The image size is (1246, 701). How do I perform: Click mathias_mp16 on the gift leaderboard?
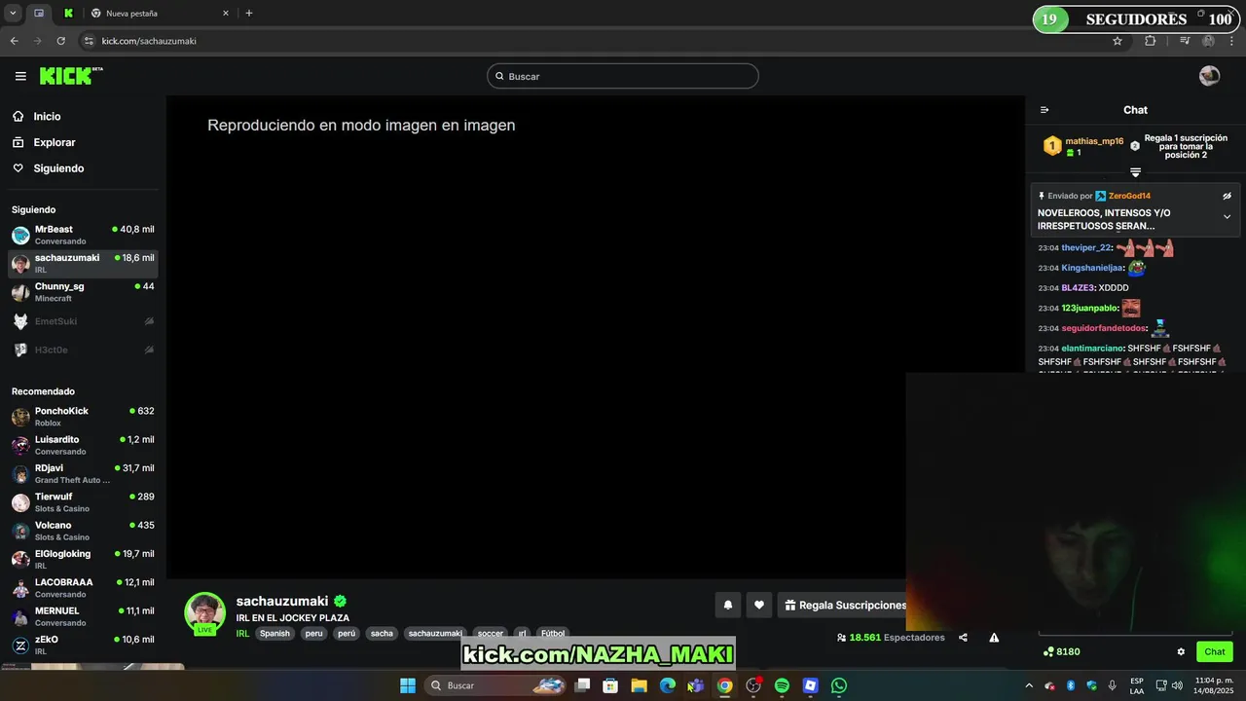click(x=1094, y=141)
